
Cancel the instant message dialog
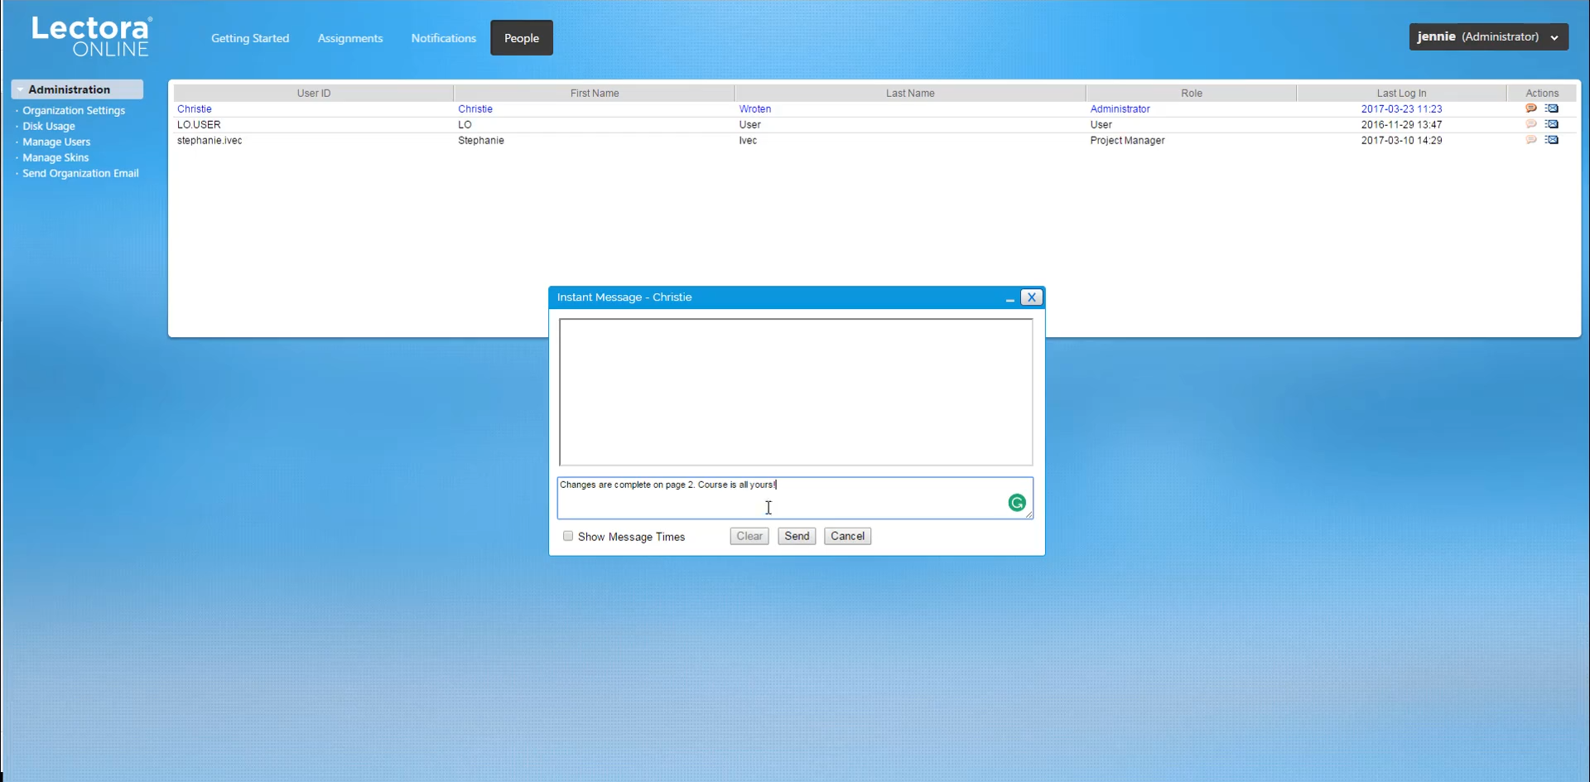pos(847,536)
